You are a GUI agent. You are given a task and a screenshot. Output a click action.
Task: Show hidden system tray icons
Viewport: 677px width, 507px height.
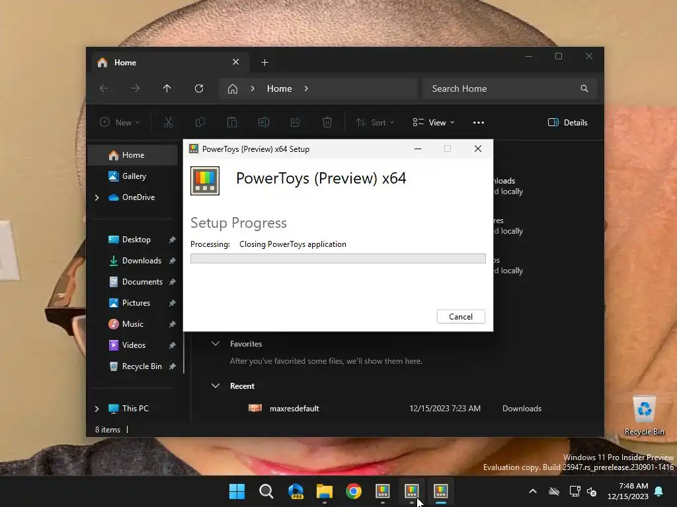point(533,491)
